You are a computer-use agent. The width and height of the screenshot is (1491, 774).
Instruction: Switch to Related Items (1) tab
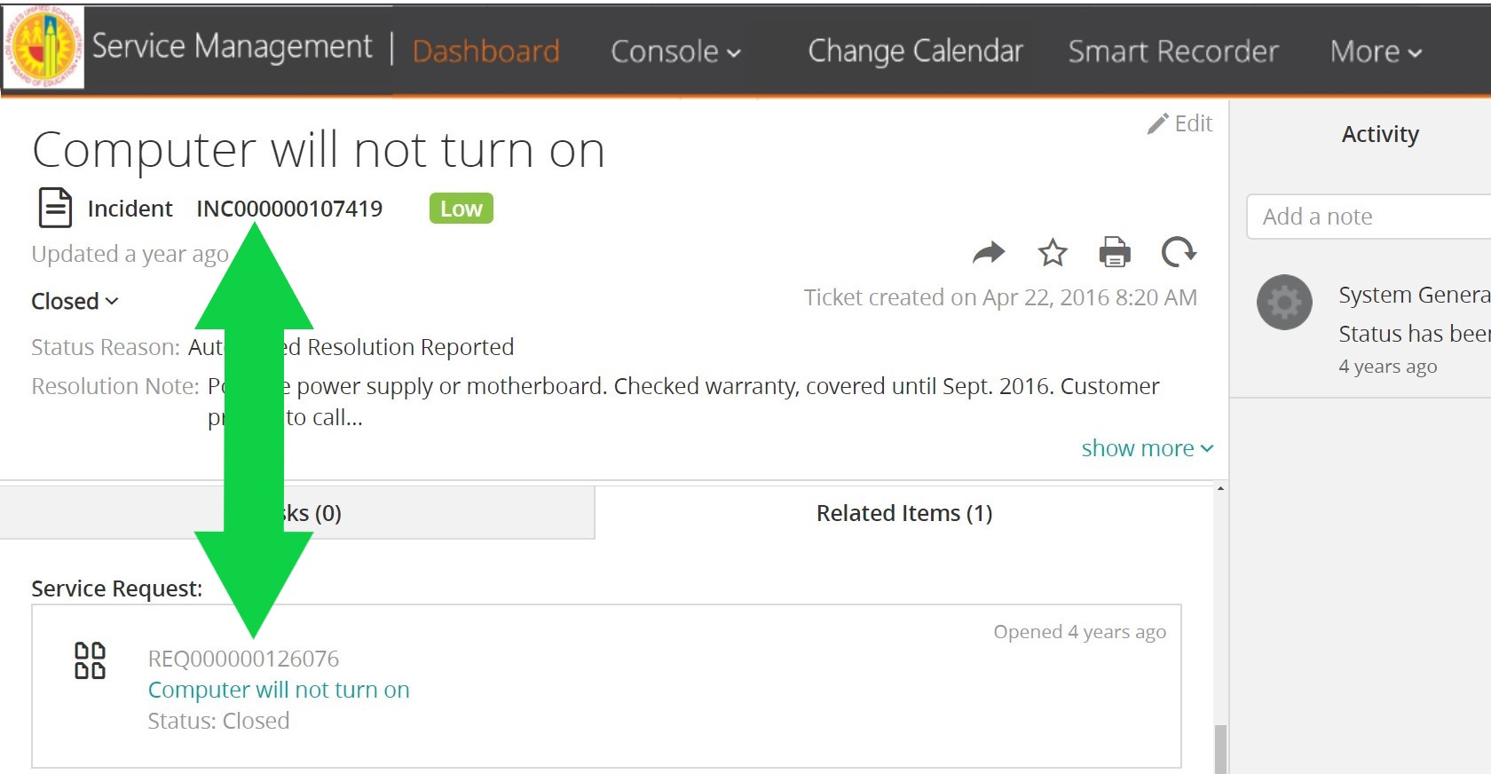(x=904, y=513)
